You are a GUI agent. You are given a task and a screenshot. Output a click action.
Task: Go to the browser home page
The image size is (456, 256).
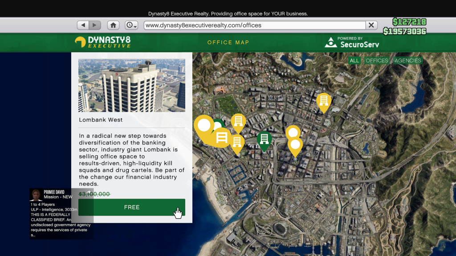click(114, 25)
